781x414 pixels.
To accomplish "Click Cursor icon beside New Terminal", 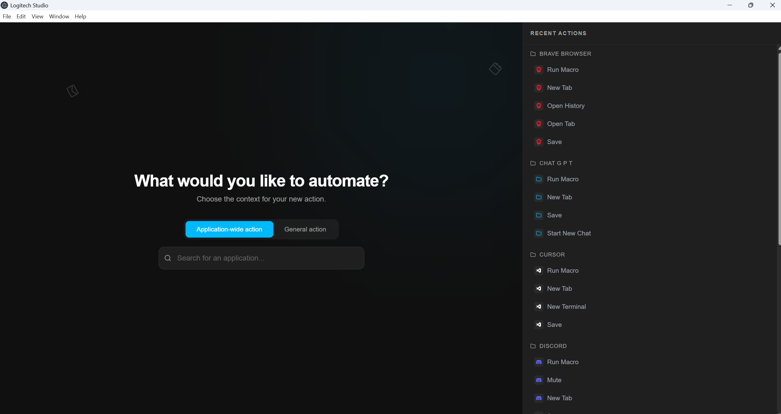I will pos(539,307).
